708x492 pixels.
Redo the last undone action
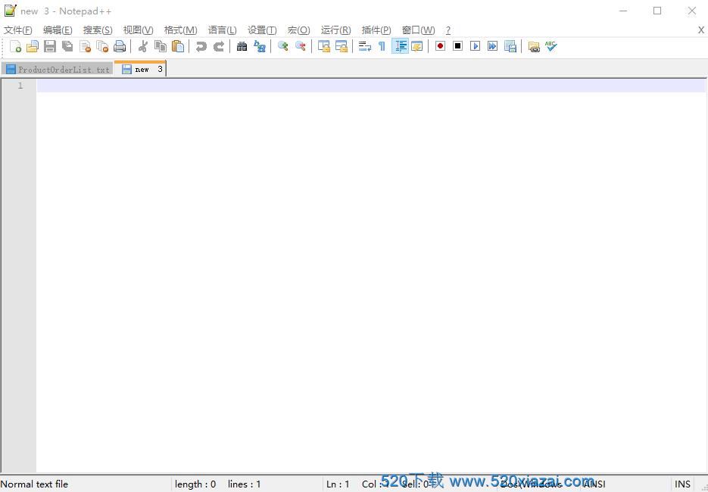(x=219, y=46)
